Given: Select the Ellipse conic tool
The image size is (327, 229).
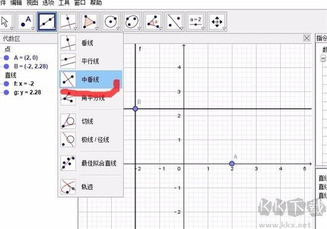Looking at the screenshot, I should click(x=132, y=21).
